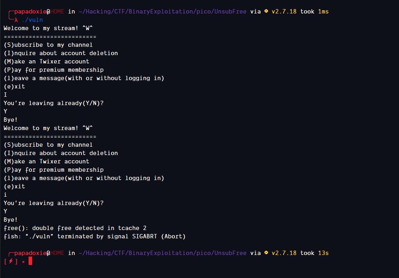Viewport: 399px width, 278px height.
Task: Click the red block terminal cursor
Action: pyautogui.click(x=30, y=261)
